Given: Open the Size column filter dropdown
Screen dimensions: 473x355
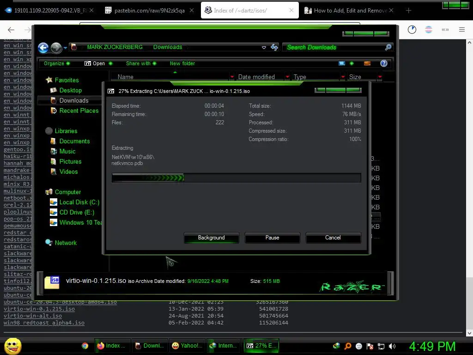Looking at the screenshot, I should coord(380,77).
